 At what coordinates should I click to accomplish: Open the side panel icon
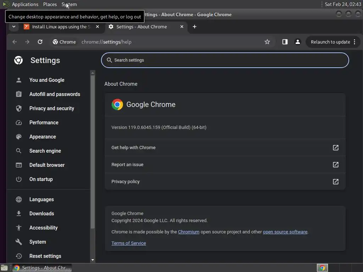[285, 42]
